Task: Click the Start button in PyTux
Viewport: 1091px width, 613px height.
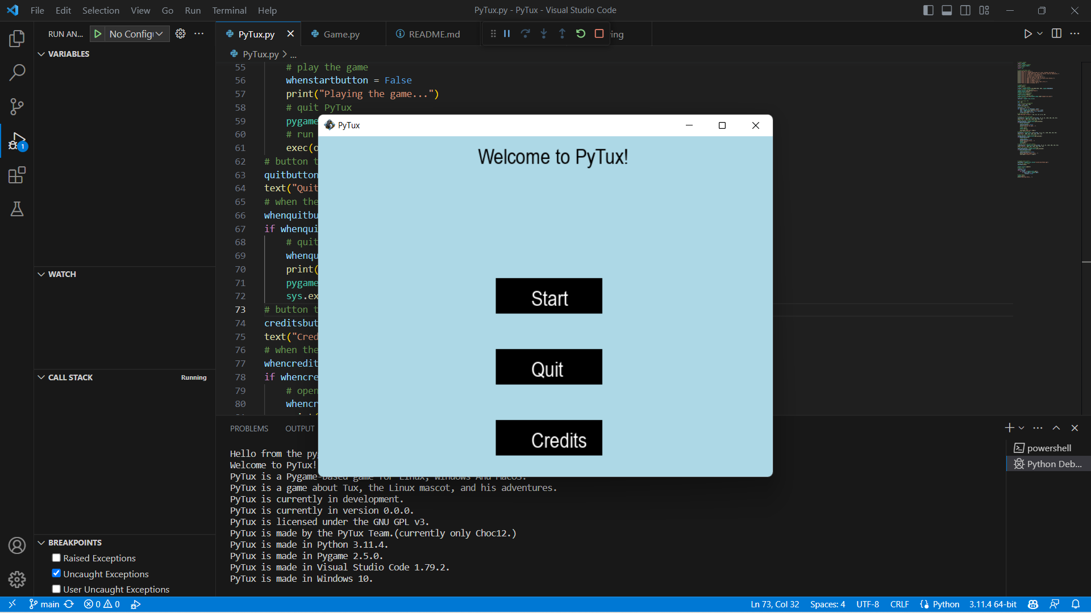Action: click(x=548, y=296)
